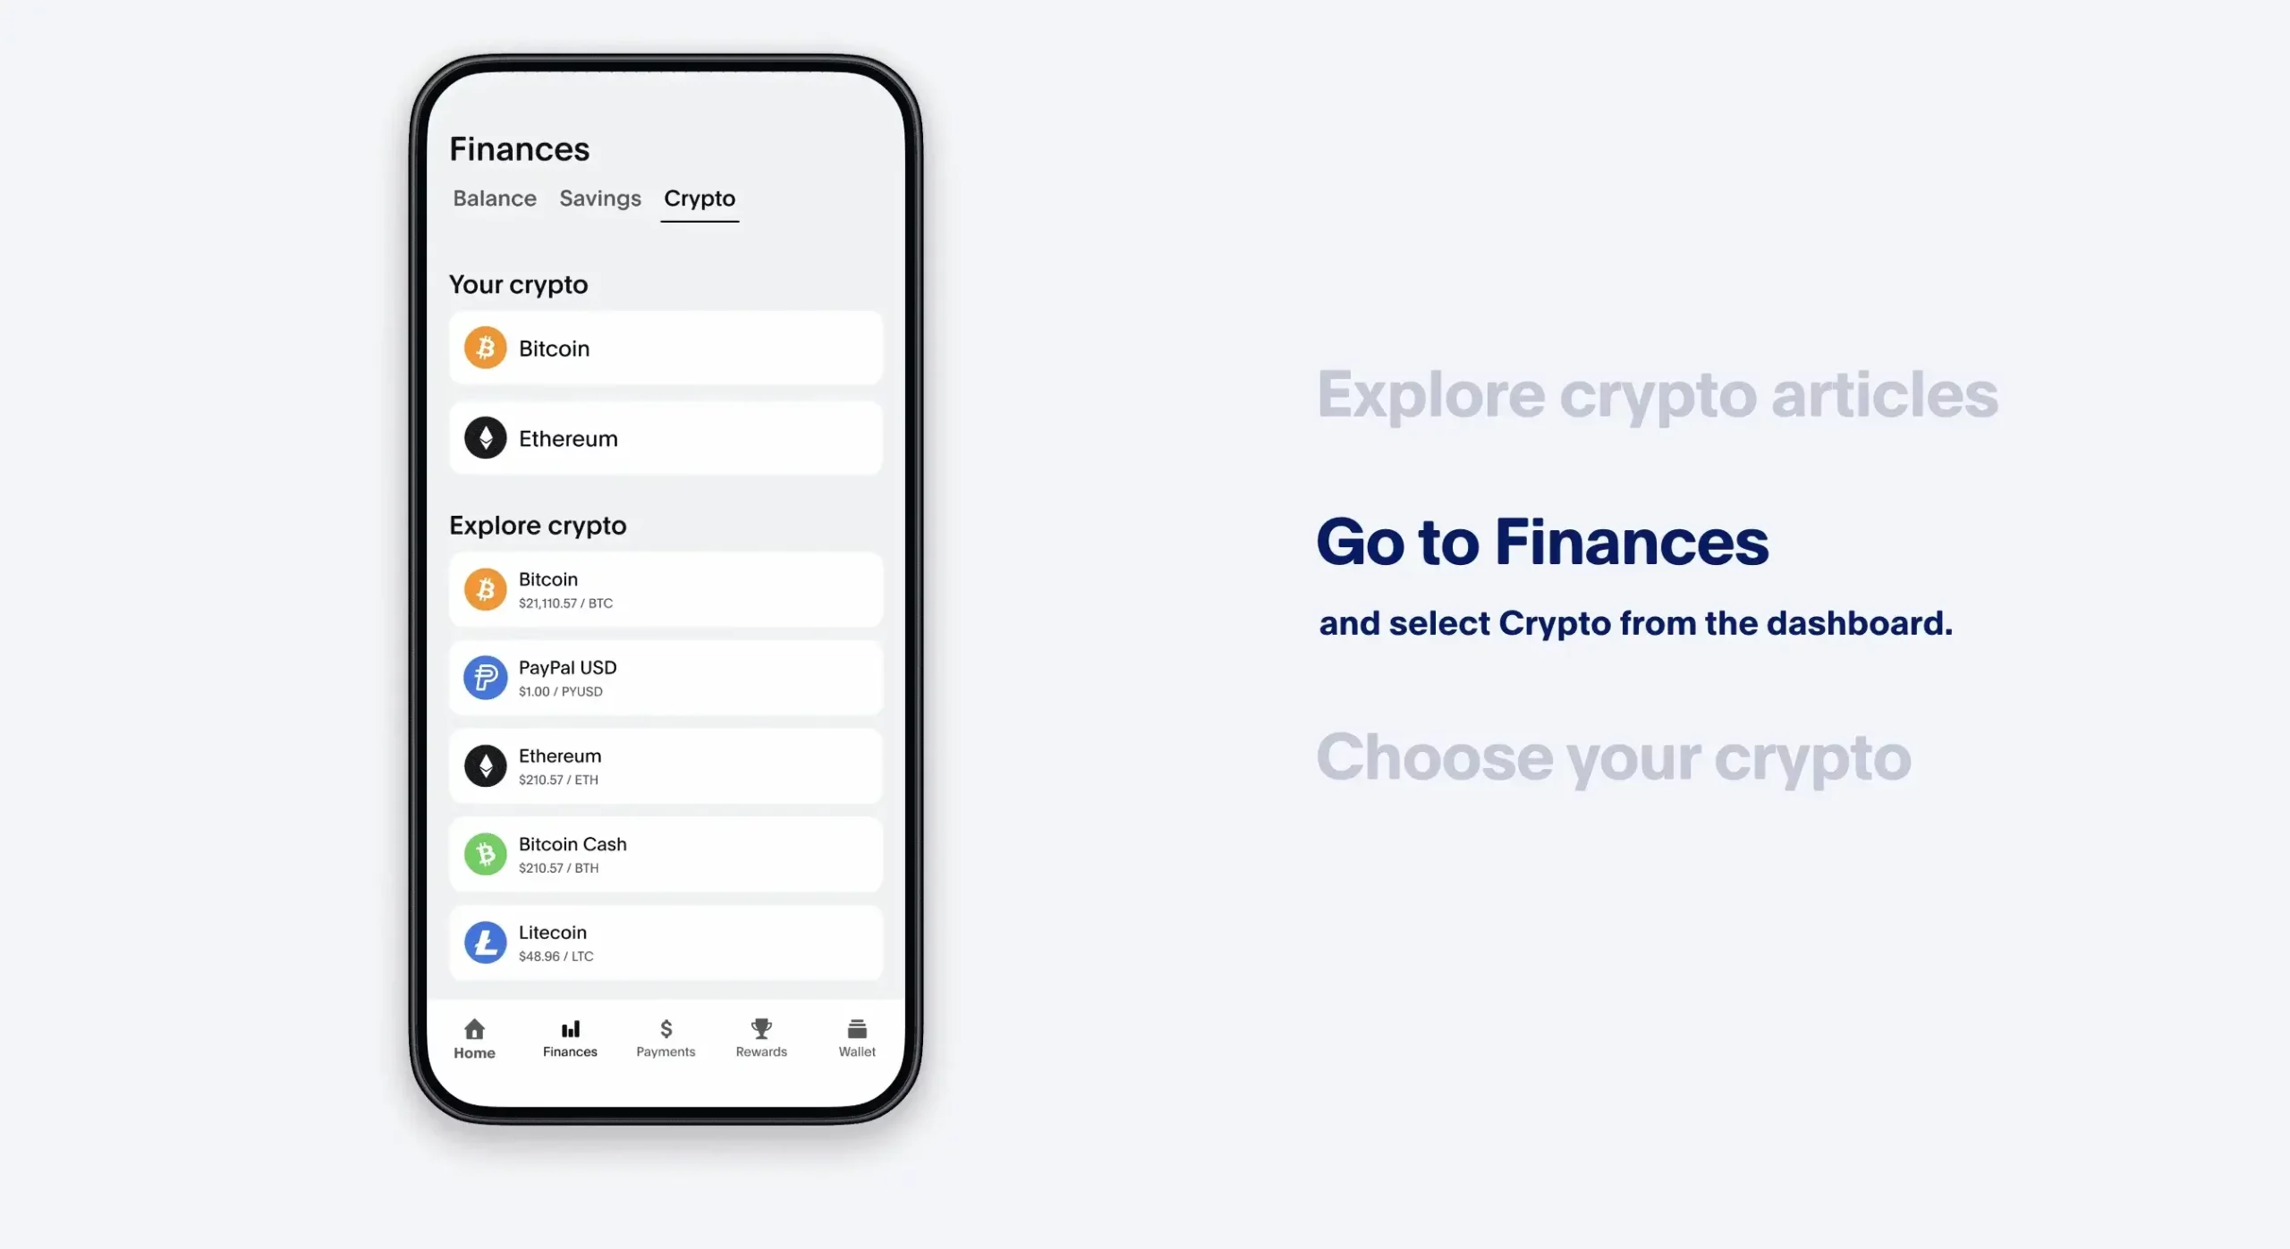Tap the Litecoin icon
Image resolution: width=2290 pixels, height=1249 pixels.
(487, 941)
